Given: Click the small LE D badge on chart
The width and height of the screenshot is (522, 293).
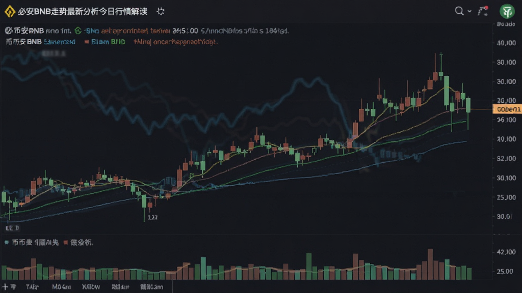Looking at the screenshot, I should pos(12,228).
